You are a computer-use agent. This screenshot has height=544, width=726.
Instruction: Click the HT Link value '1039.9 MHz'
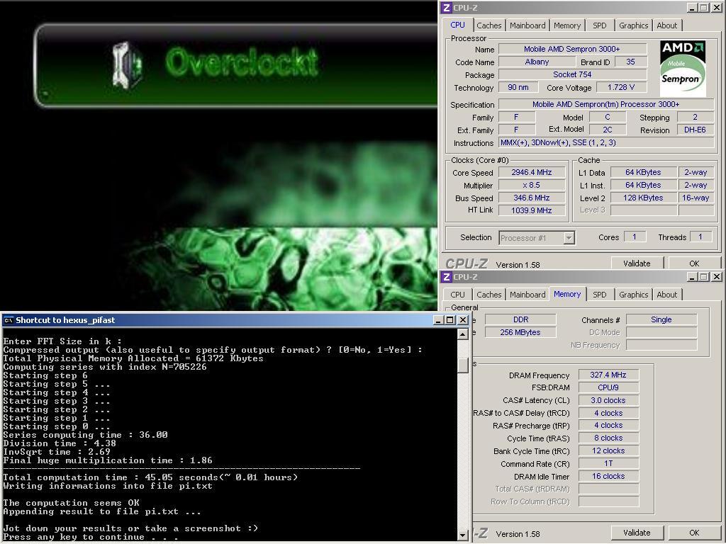(x=532, y=210)
